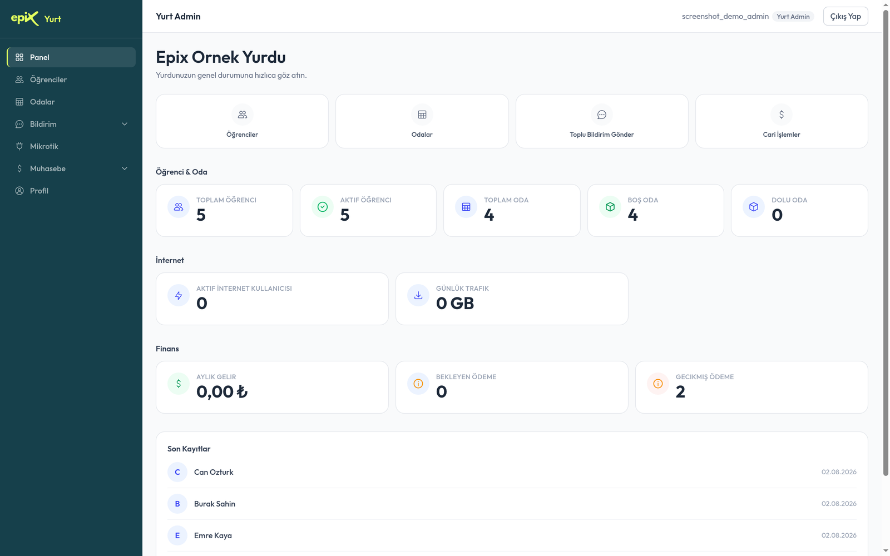Image resolution: width=890 pixels, height=556 pixels.
Task: Click Emre Kaya's avatar letter E
Action: tap(177, 535)
